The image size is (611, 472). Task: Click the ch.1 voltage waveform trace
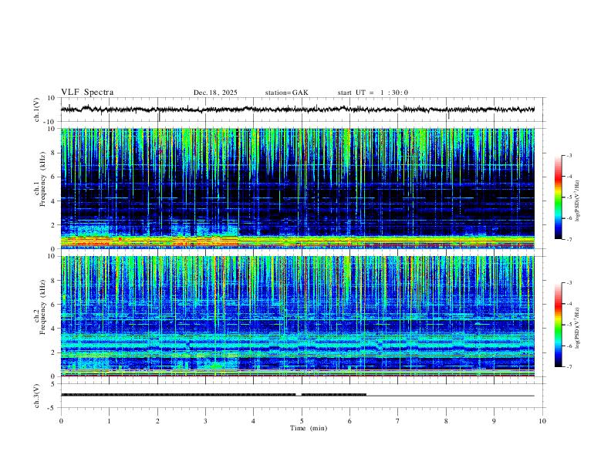297,110
